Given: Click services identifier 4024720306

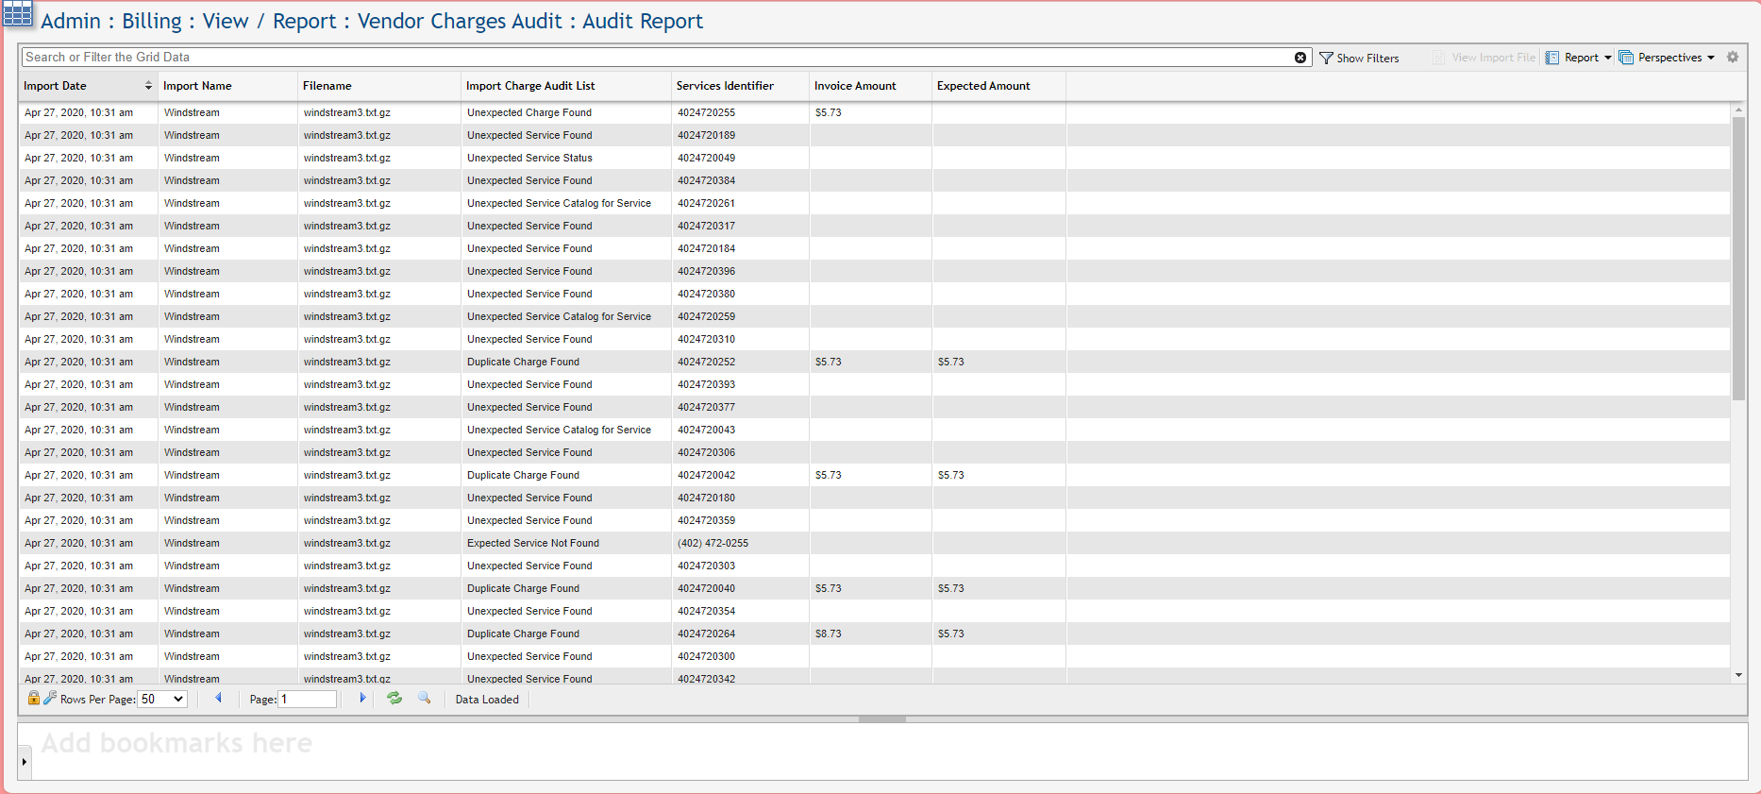Looking at the screenshot, I should pyautogui.click(x=706, y=452).
